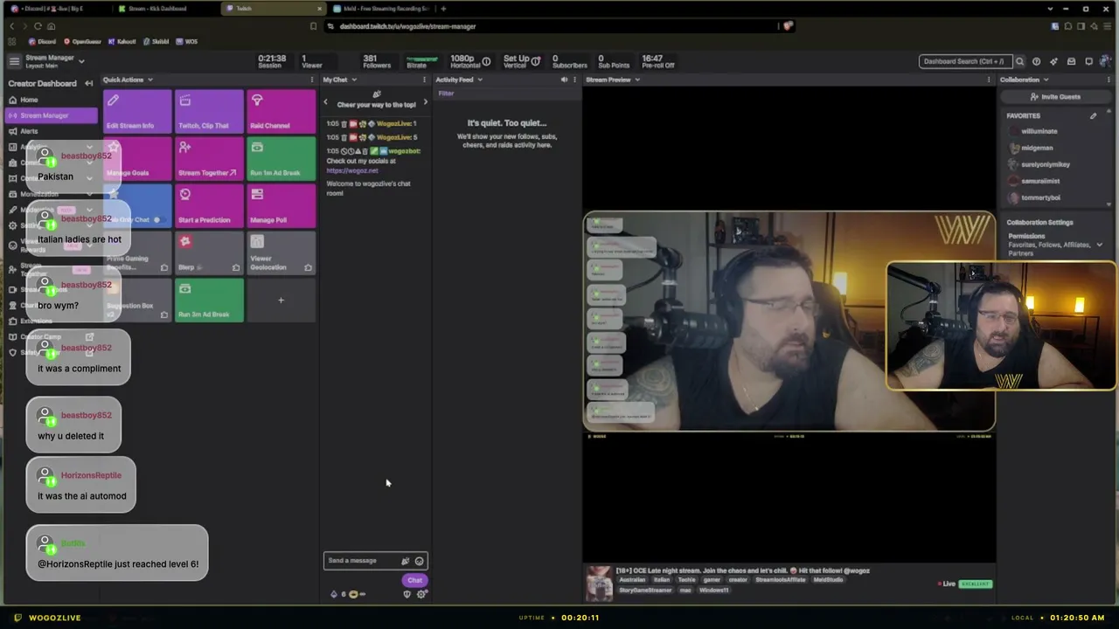Mute Activity Feed sound with speaker icon
The height and width of the screenshot is (629, 1119).
[564, 79]
